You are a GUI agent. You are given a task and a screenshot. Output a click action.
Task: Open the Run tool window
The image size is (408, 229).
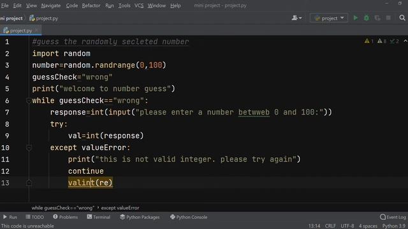pyautogui.click(x=10, y=217)
